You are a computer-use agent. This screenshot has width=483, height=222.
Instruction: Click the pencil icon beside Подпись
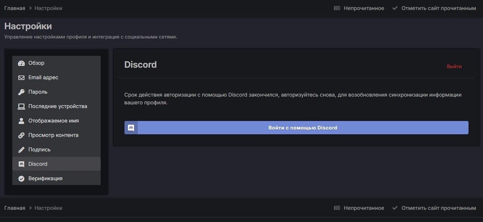[21, 150]
